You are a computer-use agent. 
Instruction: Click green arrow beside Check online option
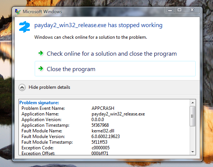click(41, 53)
